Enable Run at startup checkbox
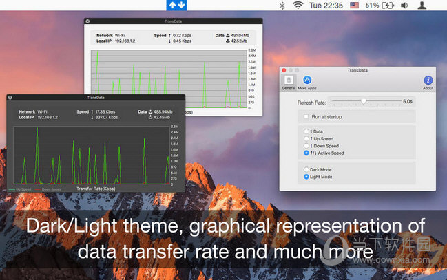Image resolution: width=447 pixels, height=280 pixels. click(306, 116)
